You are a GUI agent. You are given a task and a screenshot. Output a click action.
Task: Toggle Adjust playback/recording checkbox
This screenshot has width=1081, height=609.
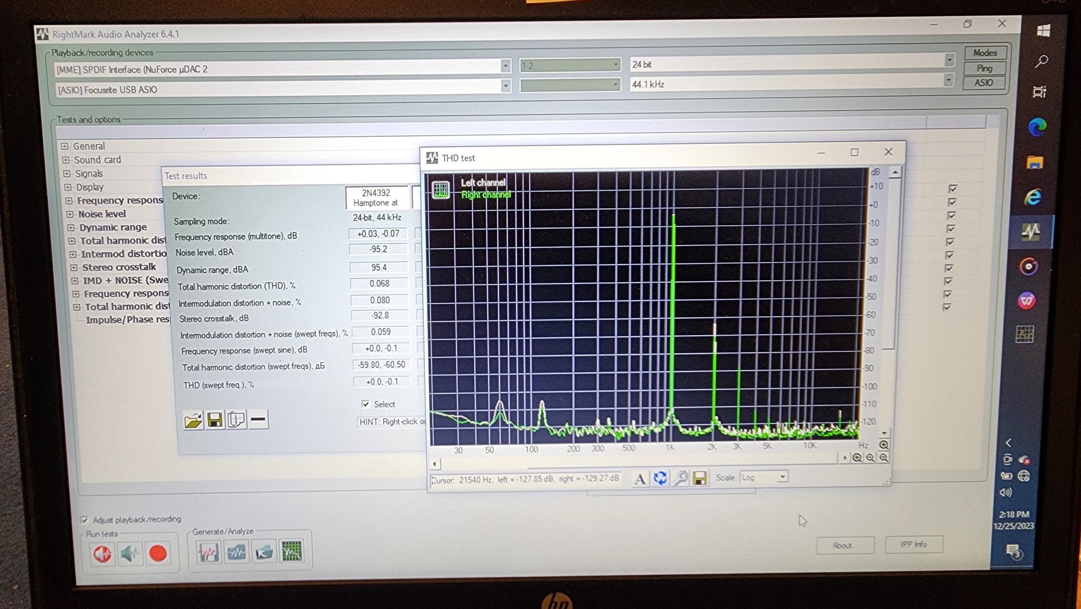click(x=84, y=520)
